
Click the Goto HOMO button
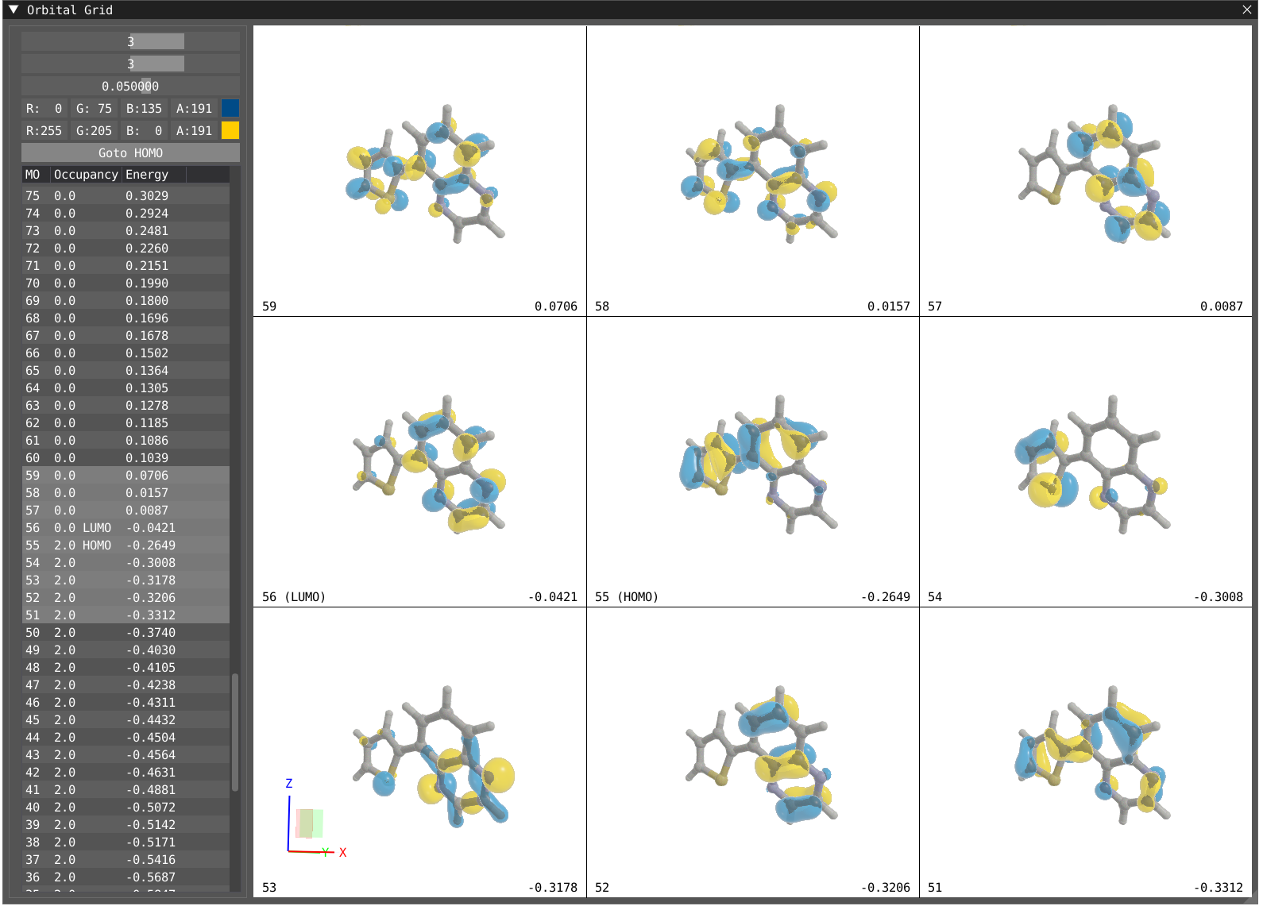coord(130,153)
